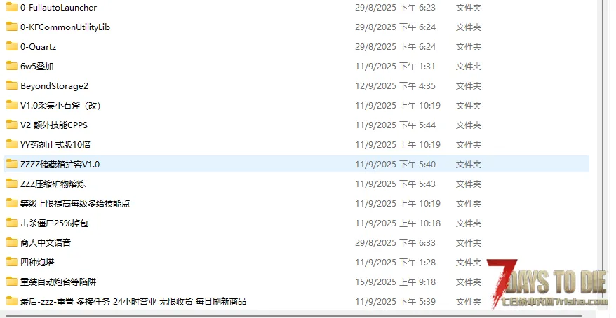Click the highlighted ZZZZ储藏箱扩容V1.0 row

click(297, 164)
